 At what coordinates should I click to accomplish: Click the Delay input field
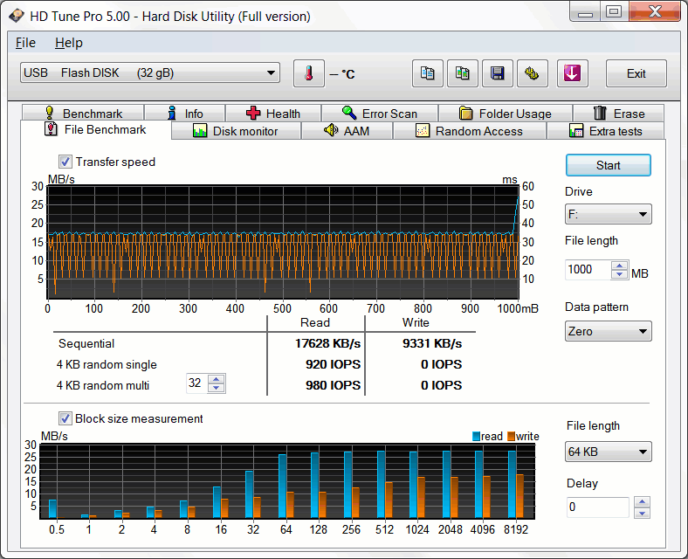point(597,507)
